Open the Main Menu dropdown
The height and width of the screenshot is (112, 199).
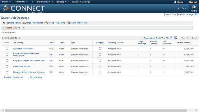click(21, 2)
